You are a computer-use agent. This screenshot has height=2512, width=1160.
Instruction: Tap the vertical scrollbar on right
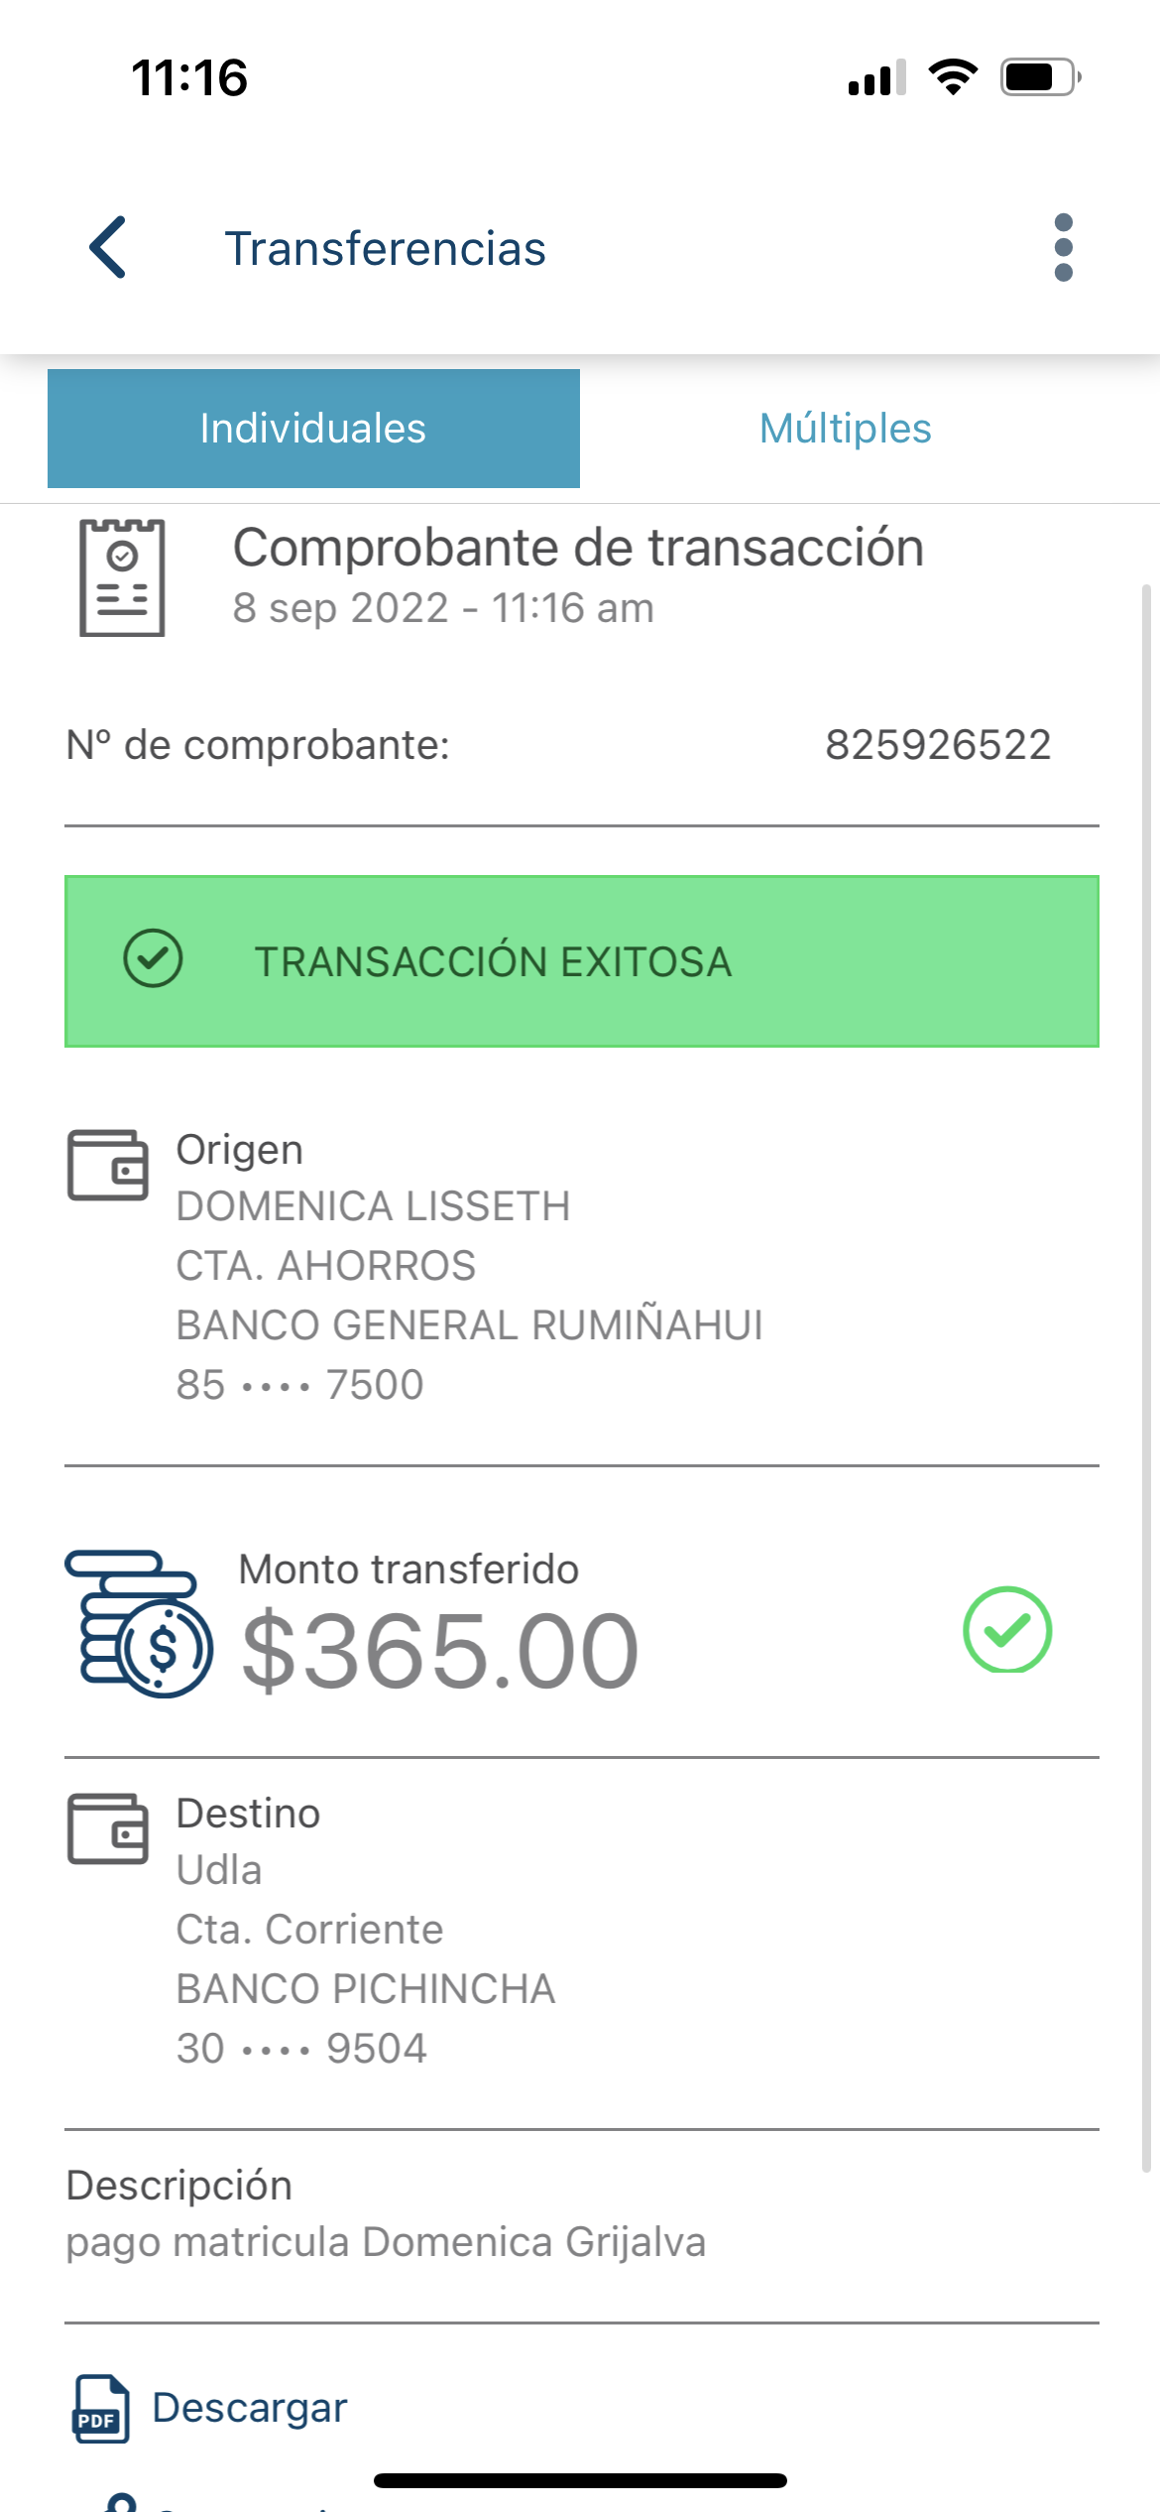(x=1146, y=1379)
